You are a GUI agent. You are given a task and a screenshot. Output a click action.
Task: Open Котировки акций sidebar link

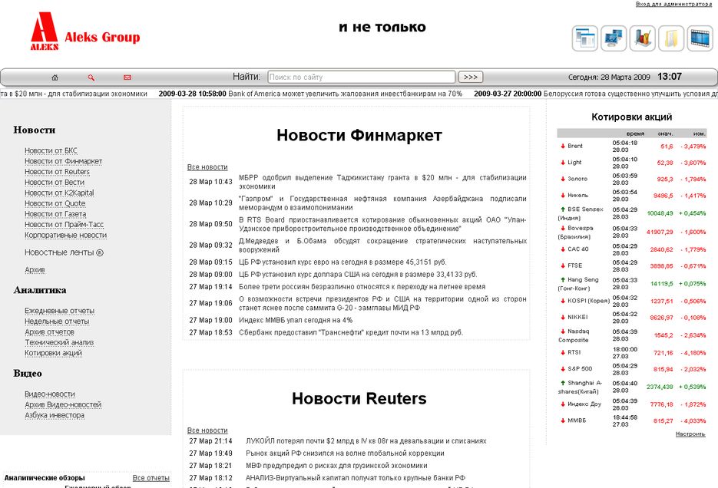[x=53, y=353]
